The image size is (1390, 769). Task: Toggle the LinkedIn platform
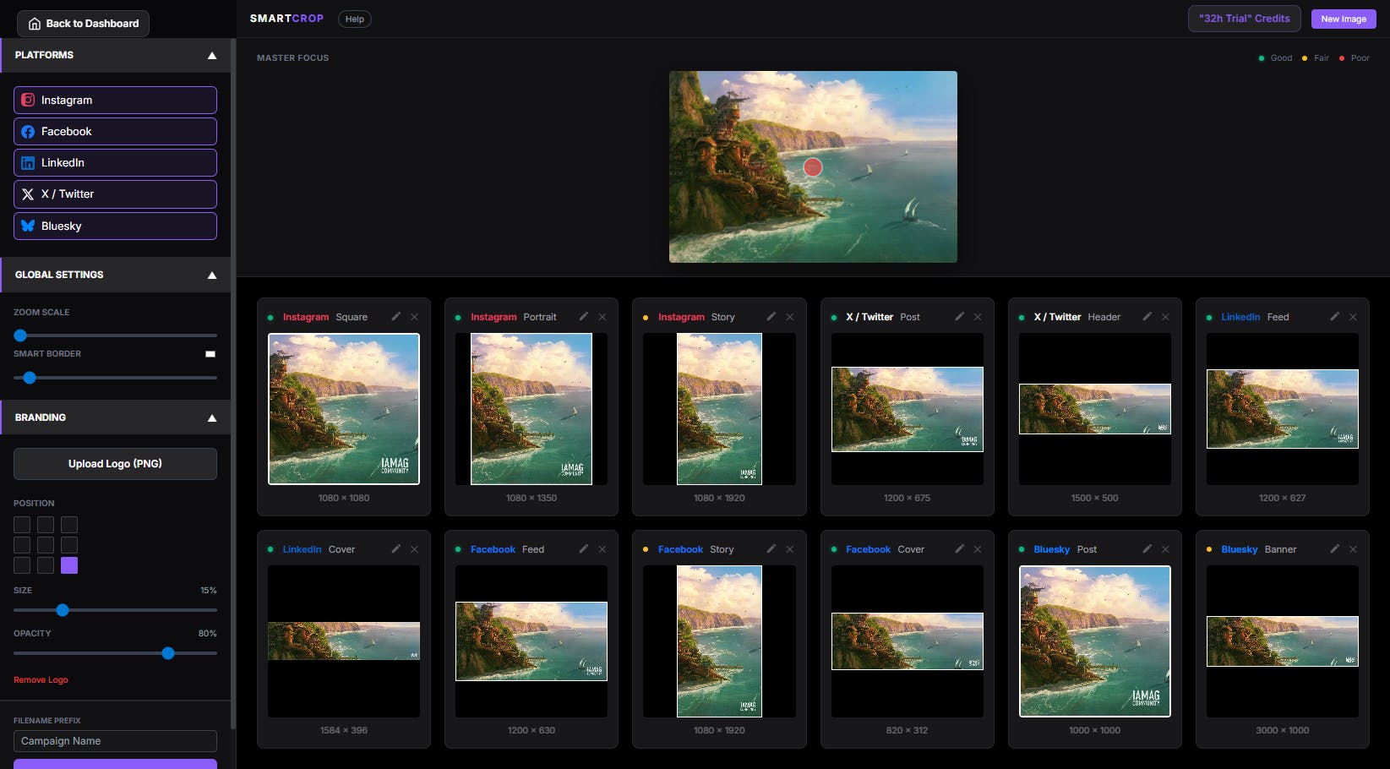[115, 162]
